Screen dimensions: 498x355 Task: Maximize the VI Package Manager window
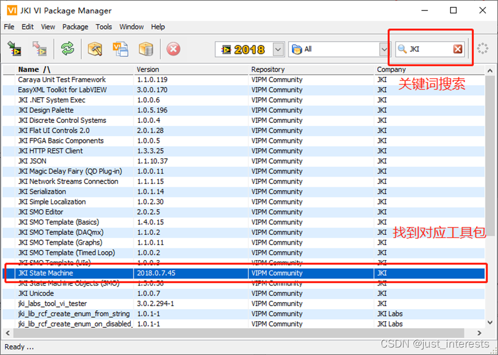[453, 10]
